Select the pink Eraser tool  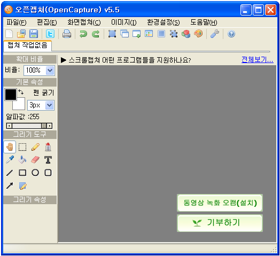click(35, 160)
